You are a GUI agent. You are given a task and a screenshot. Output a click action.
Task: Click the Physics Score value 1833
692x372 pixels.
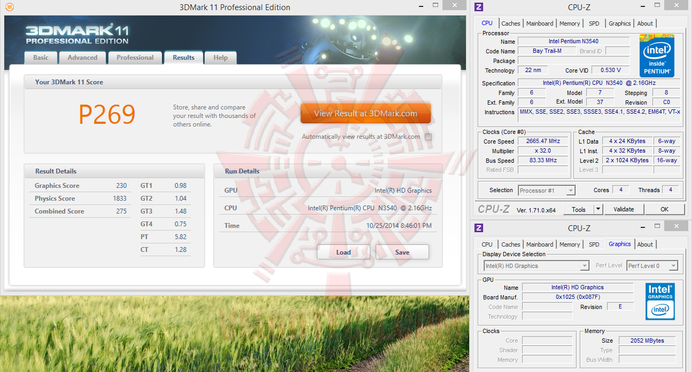[120, 199]
